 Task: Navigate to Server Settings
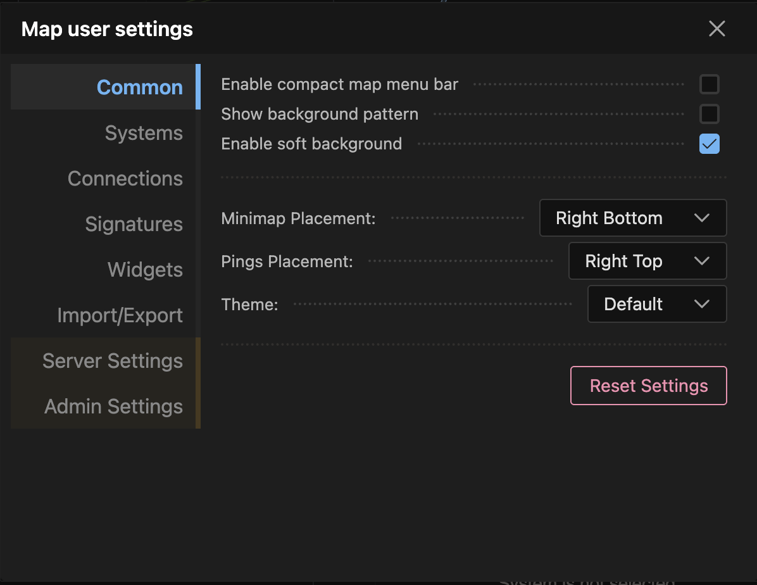pos(113,361)
